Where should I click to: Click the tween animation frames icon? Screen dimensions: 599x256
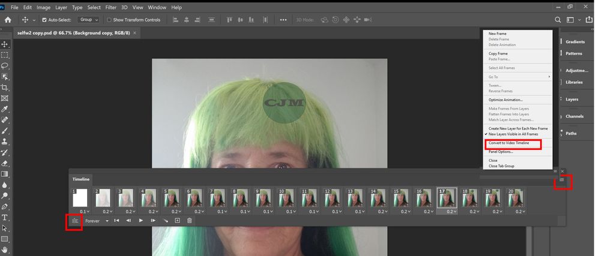pyautogui.click(x=166, y=221)
